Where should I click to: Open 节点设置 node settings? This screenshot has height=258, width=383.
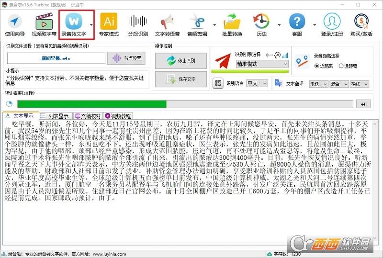(x=126, y=58)
